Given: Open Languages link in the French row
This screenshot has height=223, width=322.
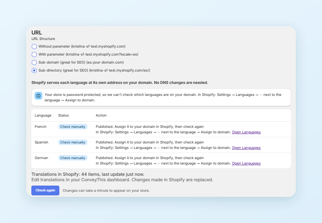Looking at the screenshot, I should [x=246, y=132].
